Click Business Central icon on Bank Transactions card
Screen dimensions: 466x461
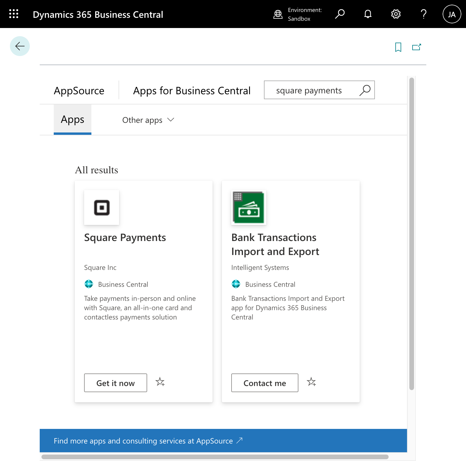click(236, 284)
